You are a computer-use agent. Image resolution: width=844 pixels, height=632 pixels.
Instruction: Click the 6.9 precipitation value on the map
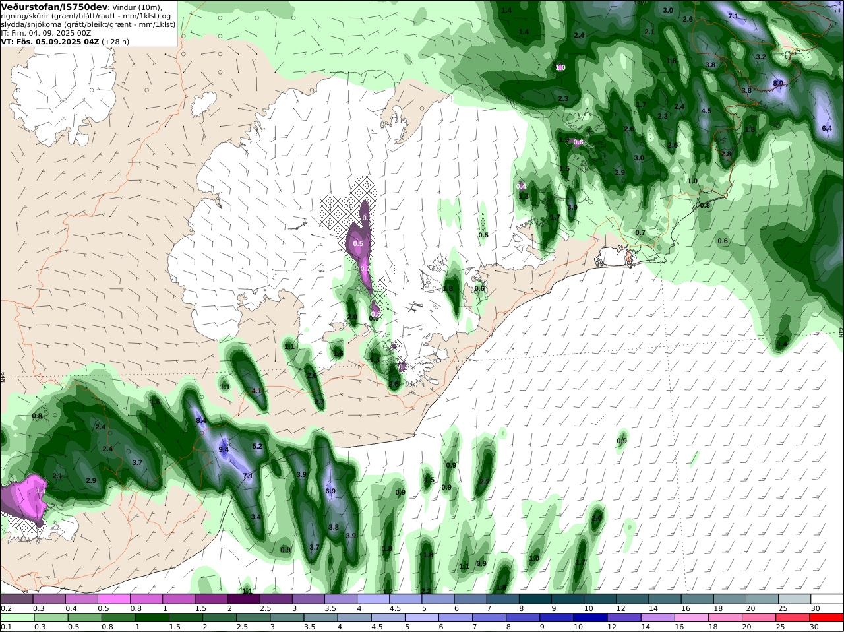(330, 491)
